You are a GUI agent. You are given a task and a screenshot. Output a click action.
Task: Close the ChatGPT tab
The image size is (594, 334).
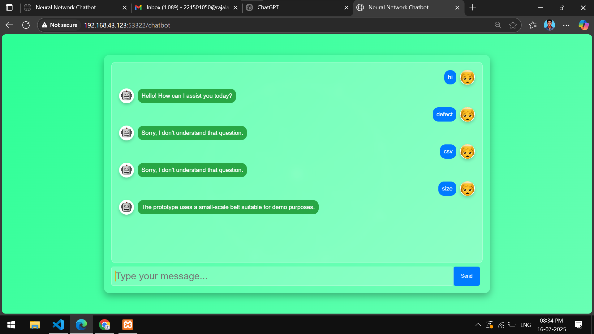click(x=346, y=8)
